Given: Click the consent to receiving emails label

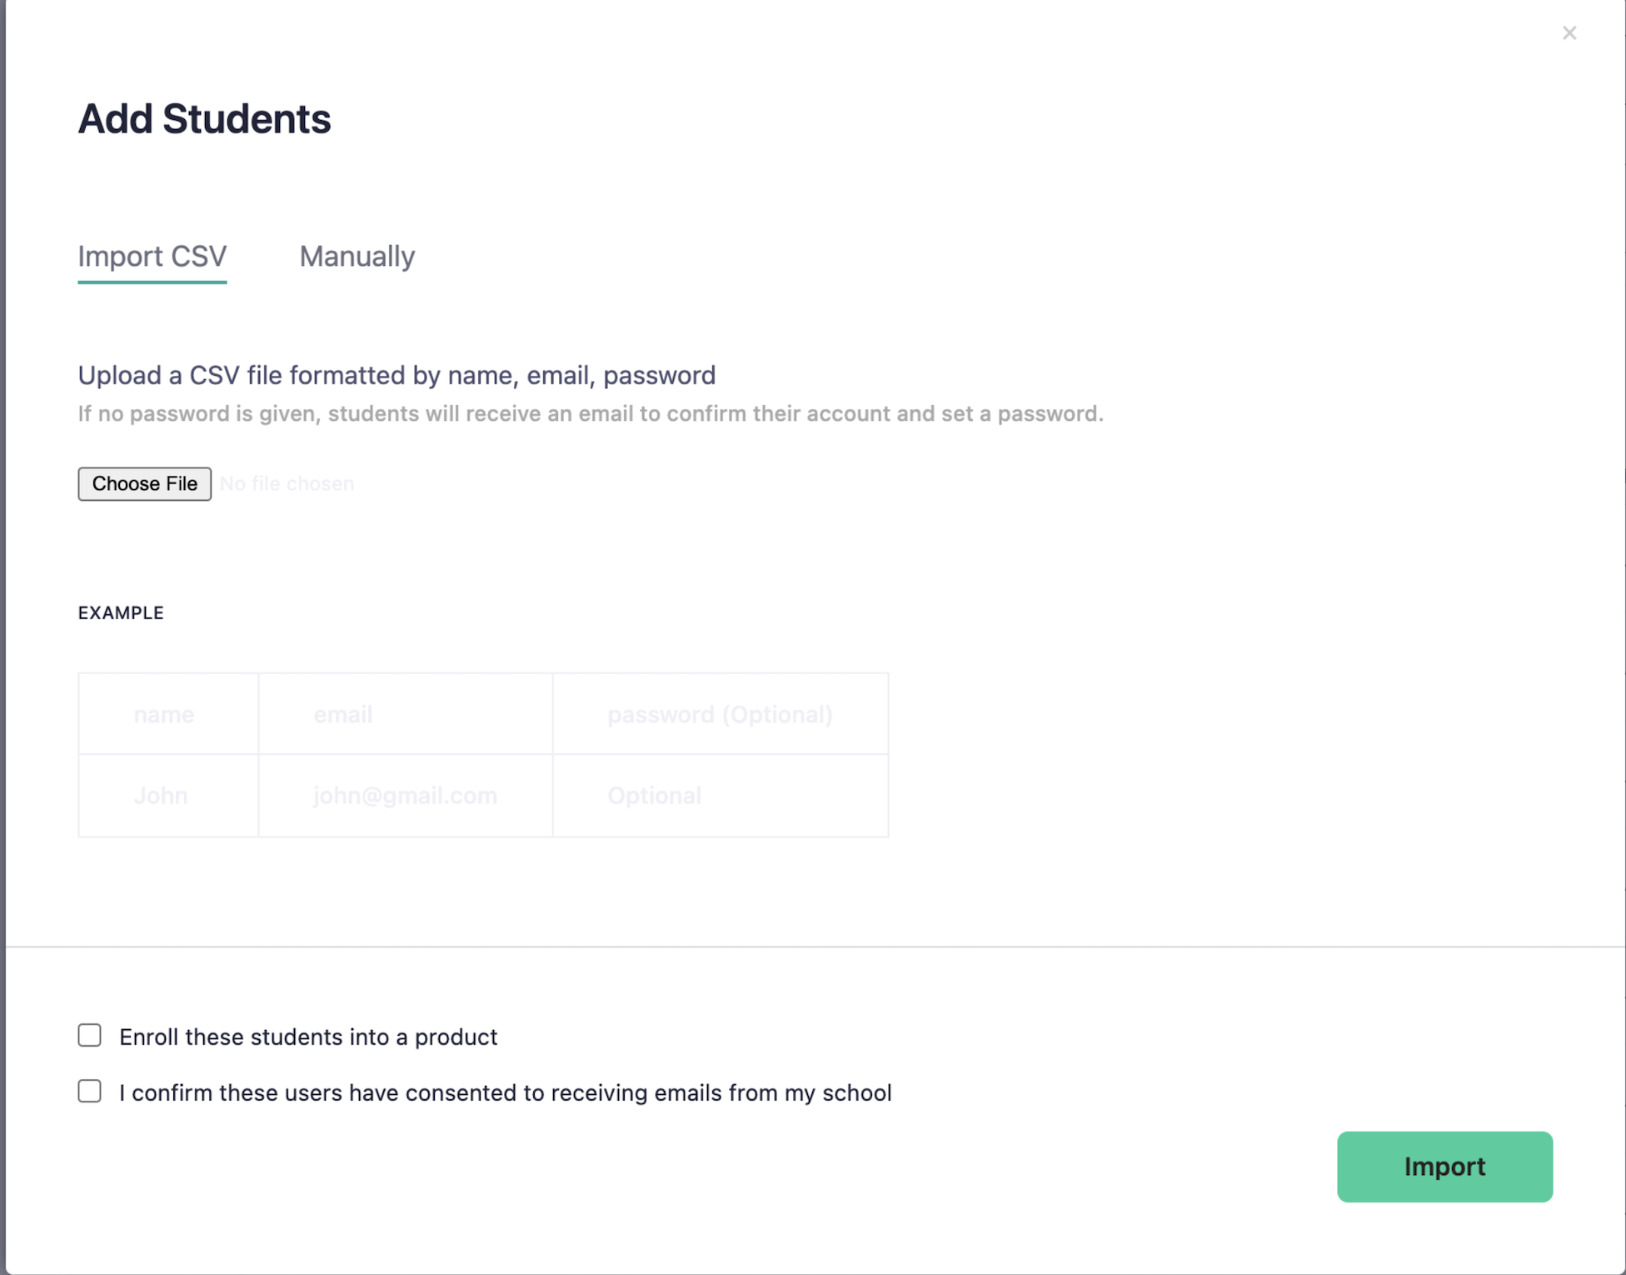Looking at the screenshot, I should tap(505, 1092).
